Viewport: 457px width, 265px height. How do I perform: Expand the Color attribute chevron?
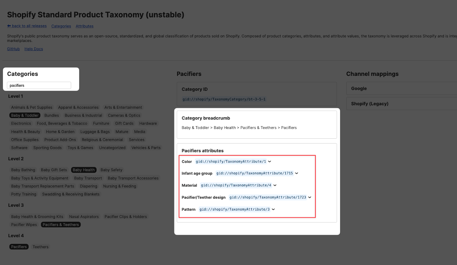coord(270,161)
